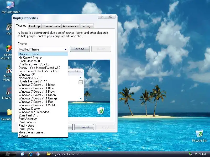Switch to the Themes tab

click(21, 26)
